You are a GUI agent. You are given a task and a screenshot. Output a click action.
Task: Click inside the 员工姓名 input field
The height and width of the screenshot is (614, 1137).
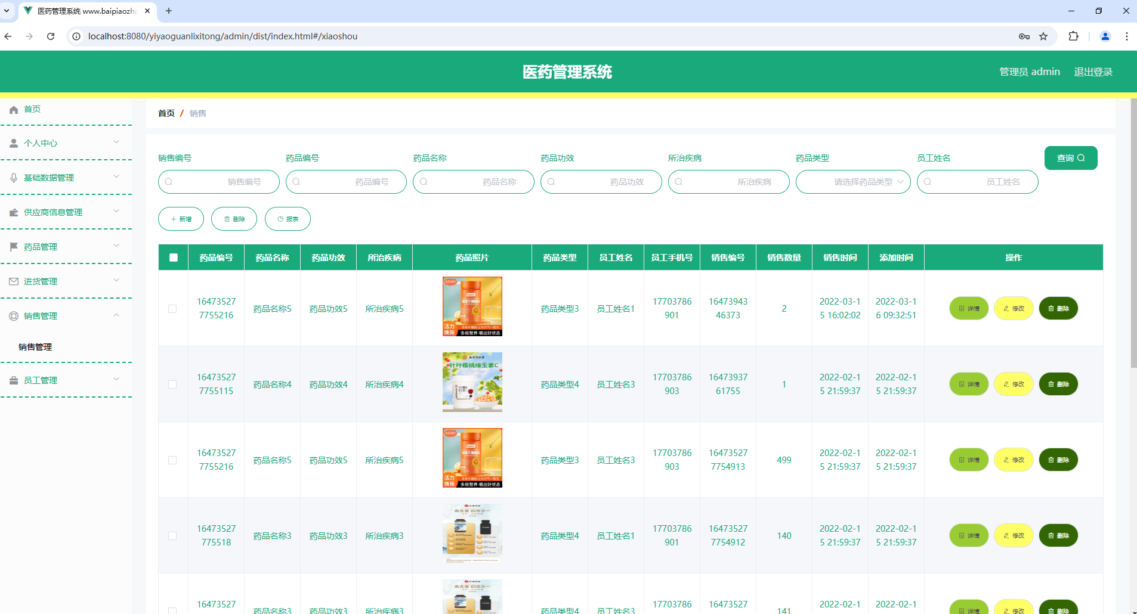(x=984, y=182)
